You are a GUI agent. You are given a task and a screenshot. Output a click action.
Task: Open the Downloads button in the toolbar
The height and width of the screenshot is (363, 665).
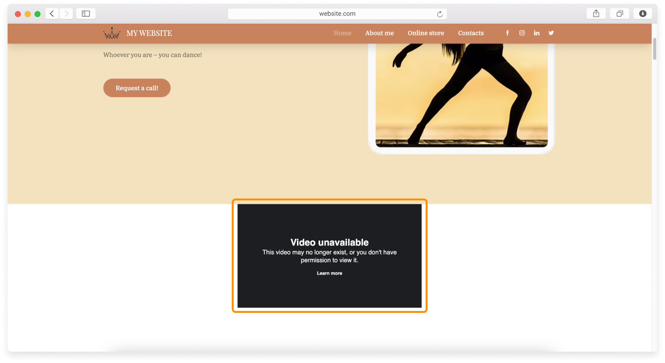[x=643, y=14]
